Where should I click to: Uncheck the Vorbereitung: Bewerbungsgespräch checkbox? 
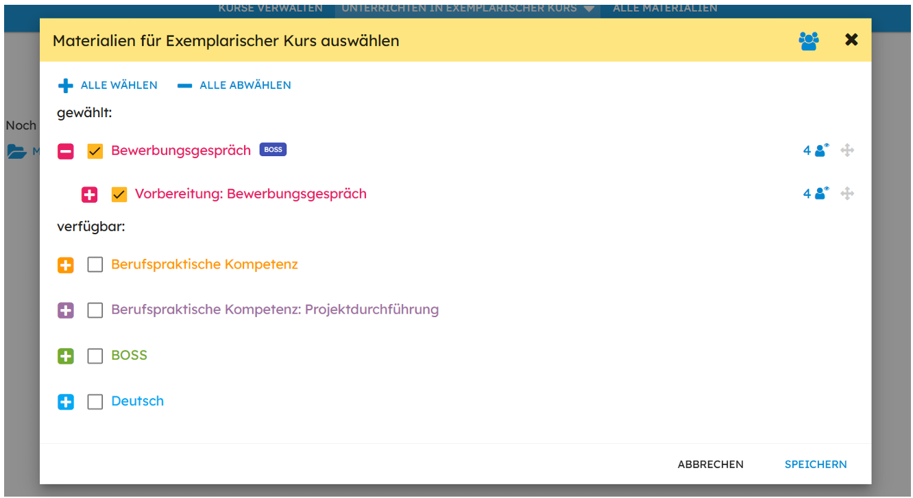click(119, 195)
